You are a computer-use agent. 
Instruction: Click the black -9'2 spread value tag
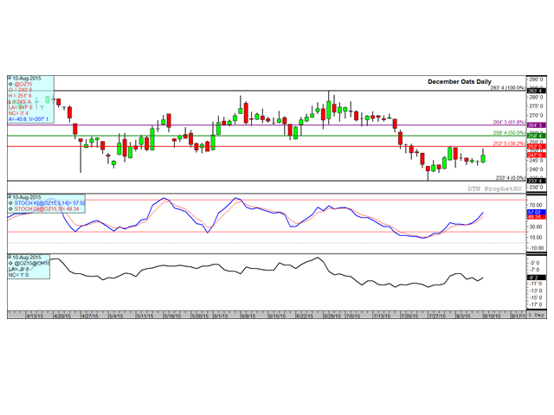click(537, 278)
